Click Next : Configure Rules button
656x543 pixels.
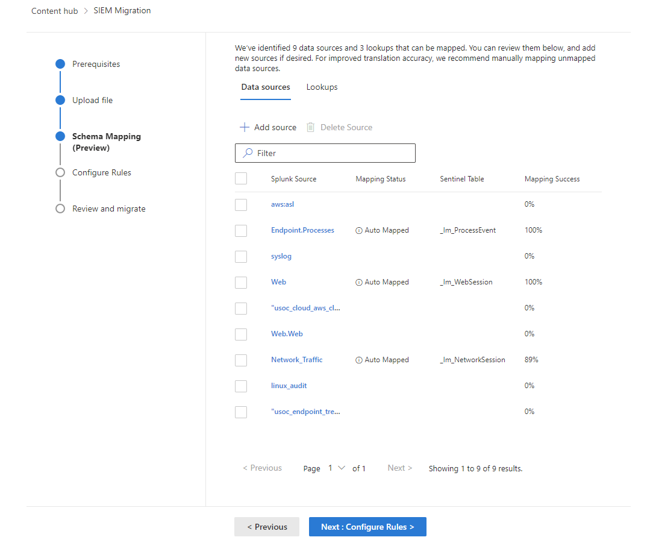click(x=367, y=527)
